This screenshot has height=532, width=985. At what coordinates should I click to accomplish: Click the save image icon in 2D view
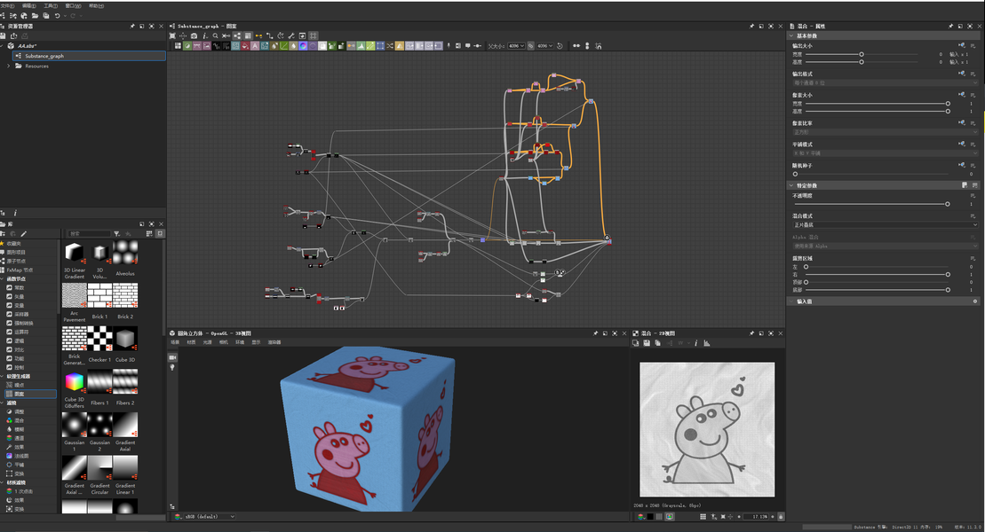click(x=647, y=343)
